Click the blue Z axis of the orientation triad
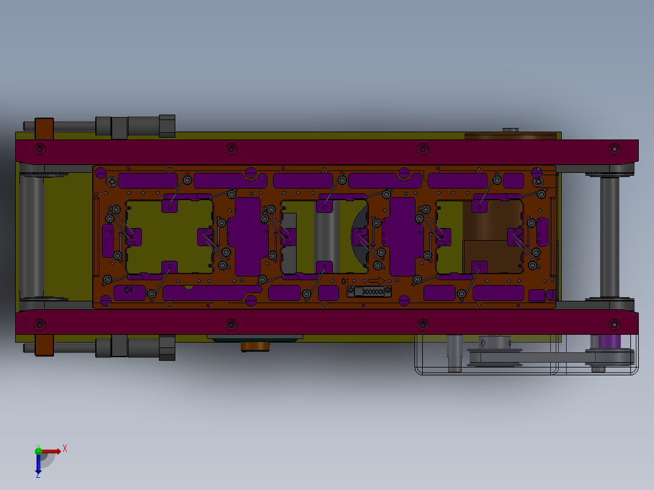Image resolution: width=654 pixels, height=490 pixels. [38, 463]
